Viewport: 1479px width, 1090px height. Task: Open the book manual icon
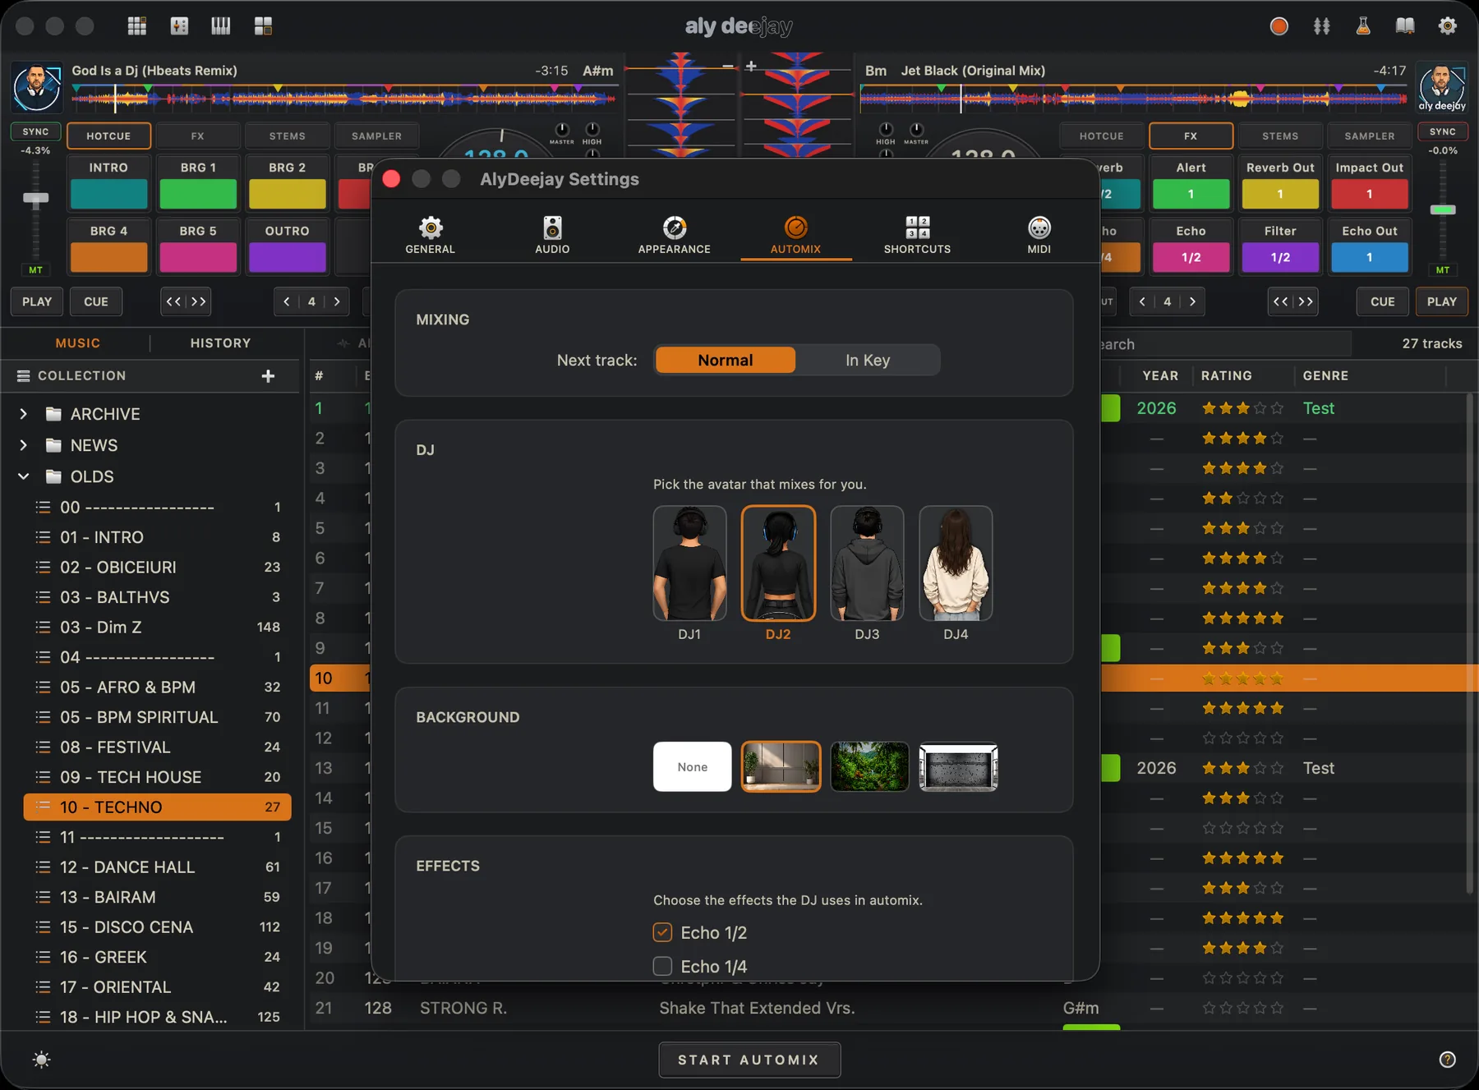[1405, 26]
